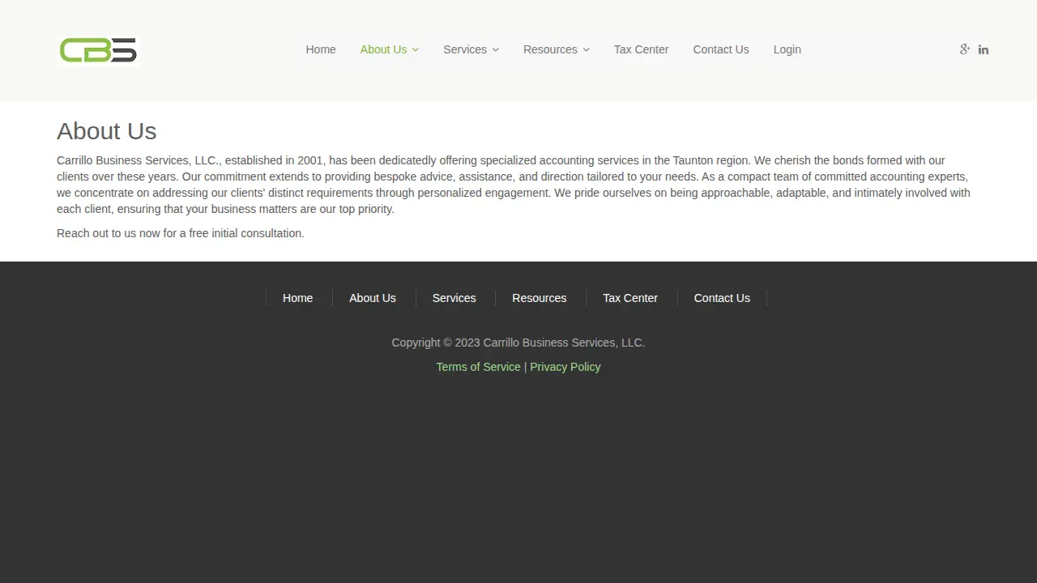
Task: Open Resources from the footer menu
Action: click(539, 298)
